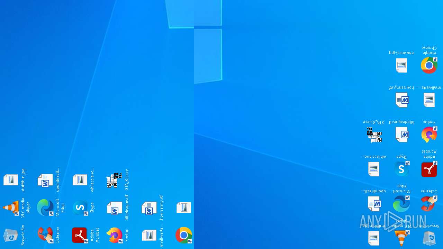The width and height of the screenshot is (443, 249).
Task: Select upside-down Firefox shortcut icon
Action: coord(429,135)
